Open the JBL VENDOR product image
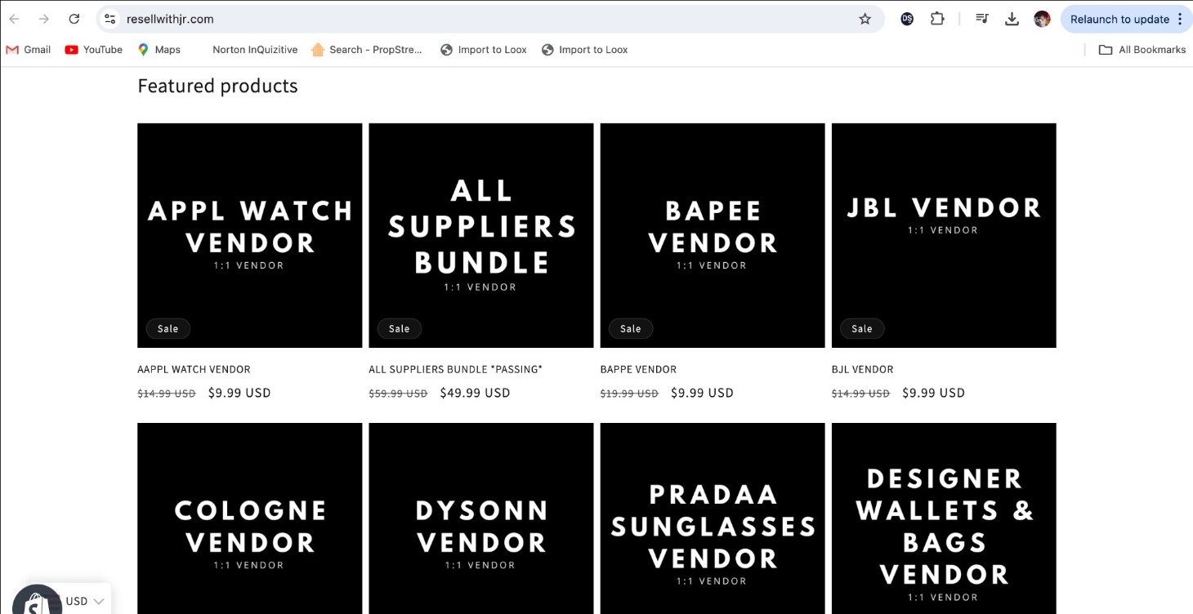The height and width of the screenshot is (614, 1193). pyautogui.click(x=944, y=235)
